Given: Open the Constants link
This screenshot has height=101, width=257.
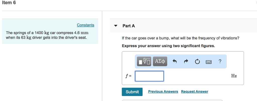Looking at the screenshot, I should point(86,25).
